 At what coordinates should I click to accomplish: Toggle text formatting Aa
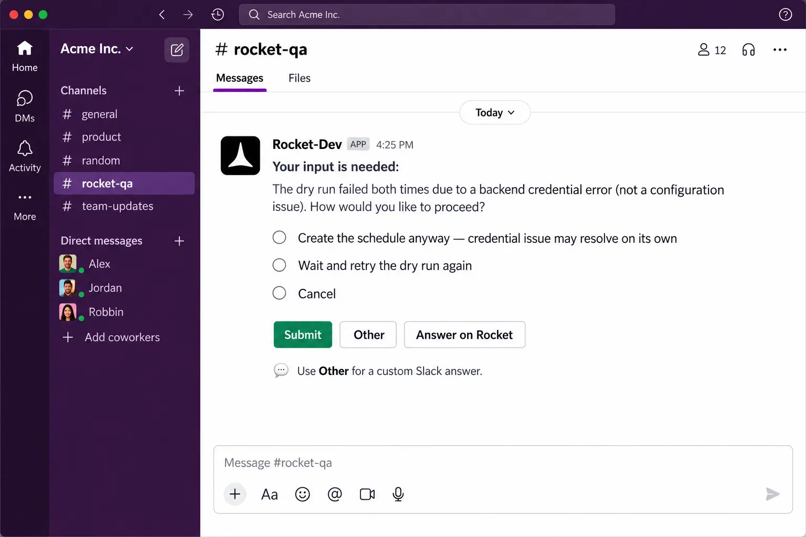[x=269, y=494]
